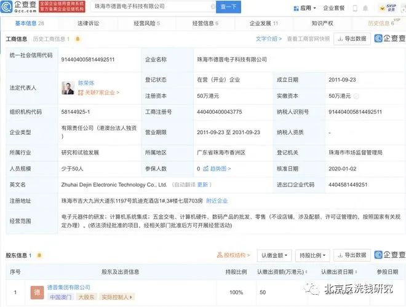
Task: Switch to 法律诉讼 tab
Action: coord(88,23)
